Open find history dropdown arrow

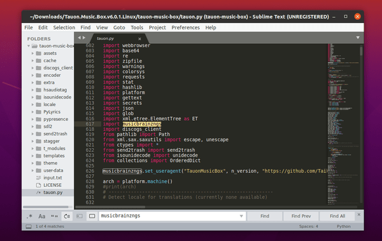point(241,216)
